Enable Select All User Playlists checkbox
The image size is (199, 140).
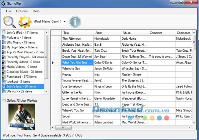coord(4,100)
